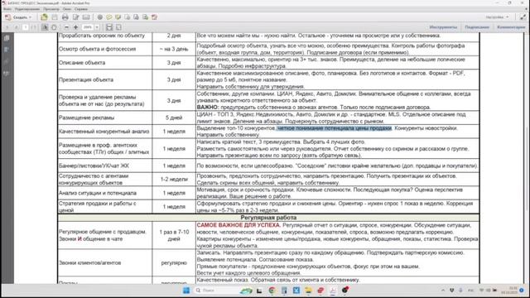Open Adobe Acrobat icon in taskbar
Screen dimensions: 530x298
pos(333,291)
